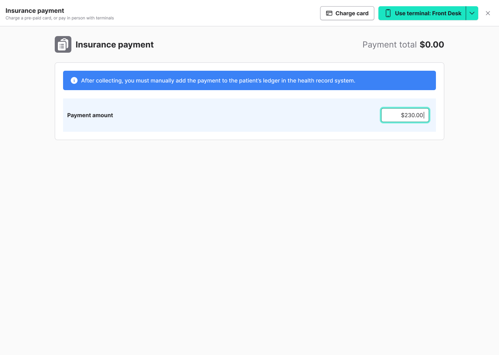Viewport: 499px width, 355px height.
Task: Click the info icon in blue banner
Action: pos(74,80)
